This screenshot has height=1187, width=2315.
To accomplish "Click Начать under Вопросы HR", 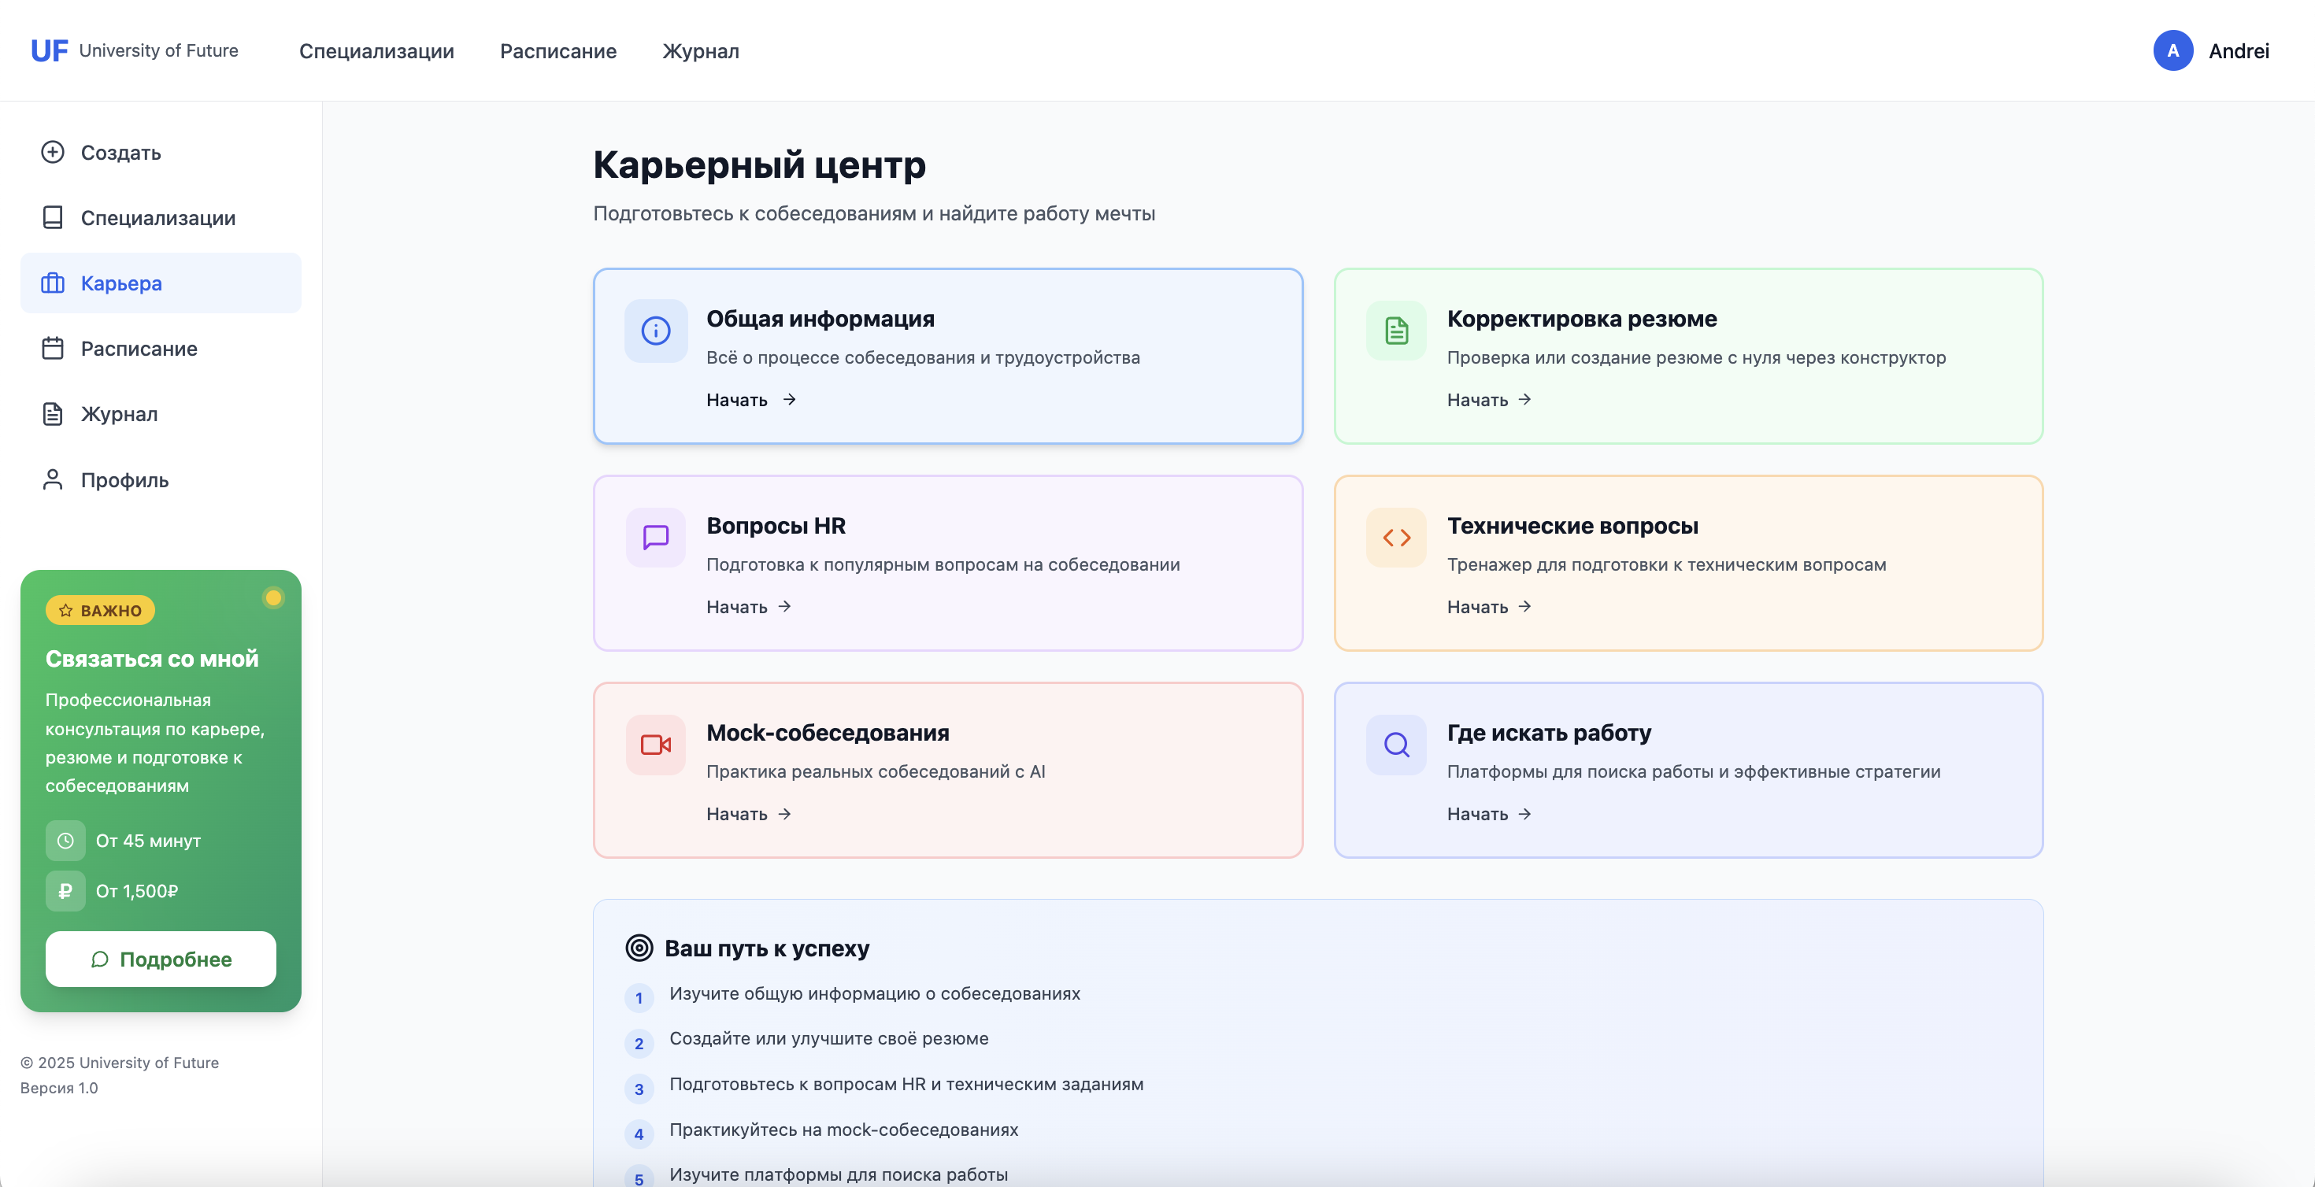I will click(749, 608).
